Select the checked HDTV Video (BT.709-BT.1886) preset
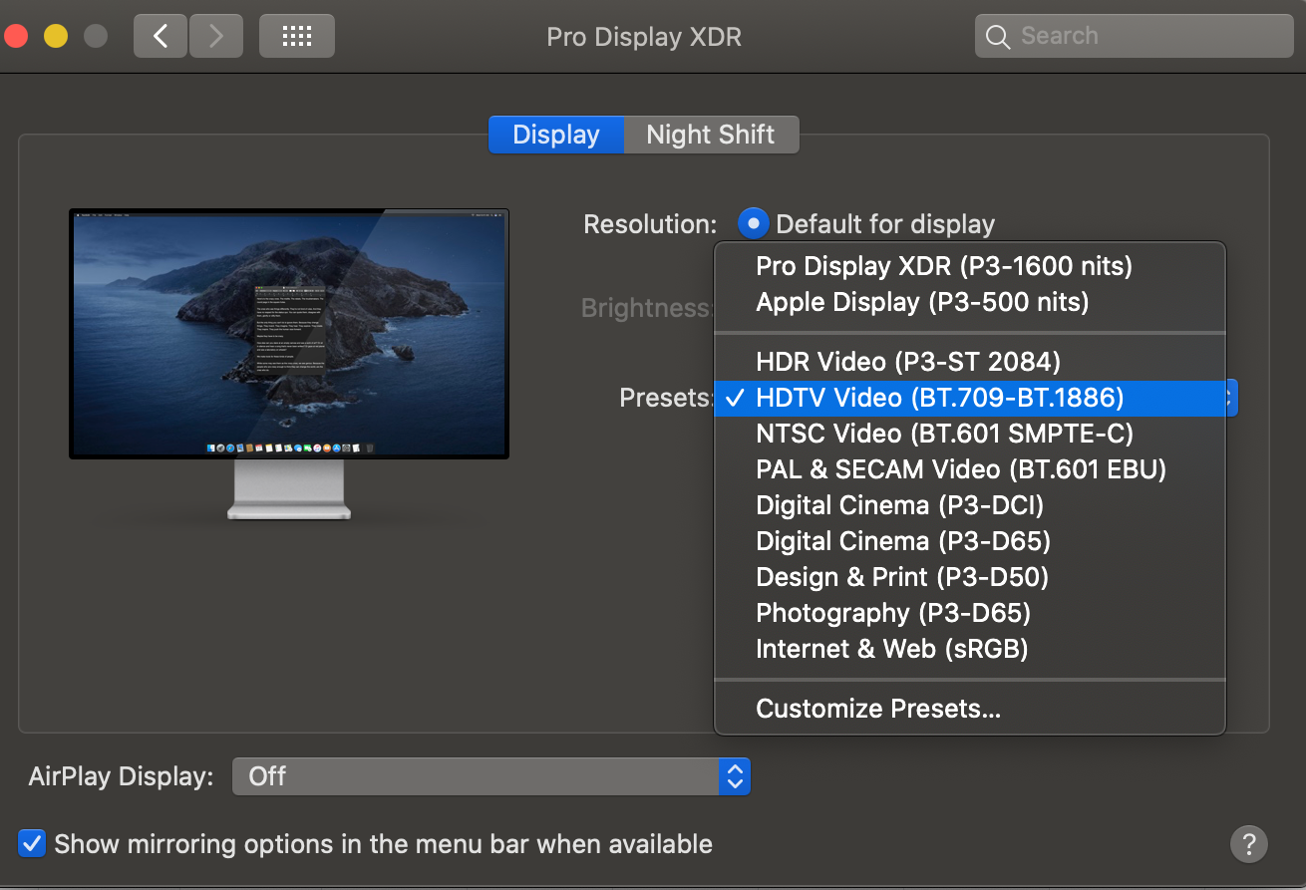The width and height of the screenshot is (1306, 890). 970,398
